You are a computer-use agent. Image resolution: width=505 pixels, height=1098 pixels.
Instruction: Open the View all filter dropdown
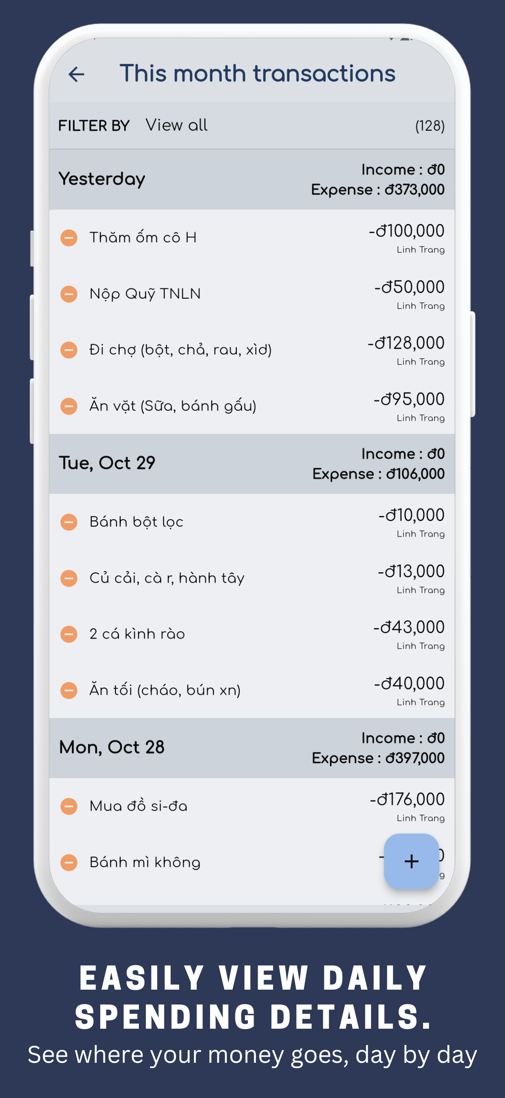click(176, 125)
